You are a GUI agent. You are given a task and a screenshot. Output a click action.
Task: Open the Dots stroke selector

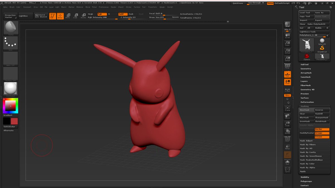(x=11, y=43)
